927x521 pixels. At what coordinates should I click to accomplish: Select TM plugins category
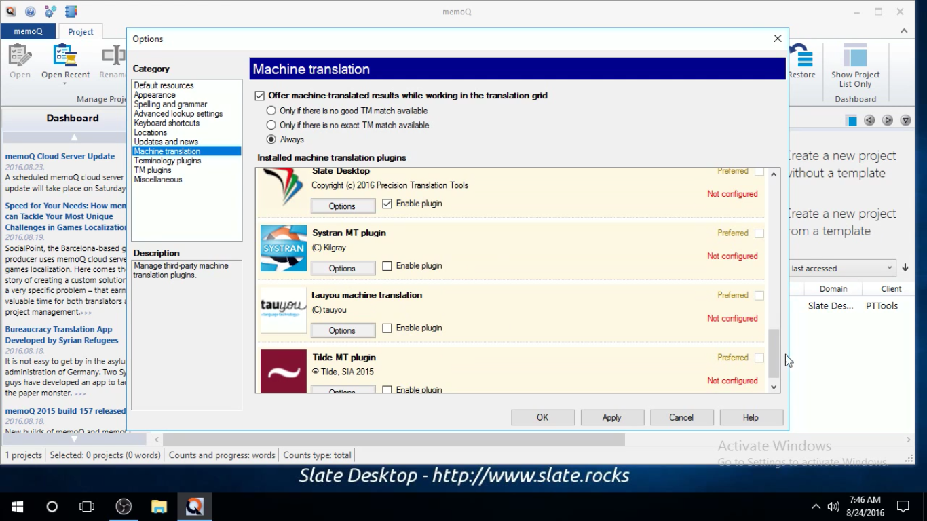pyautogui.click(x=153, y=170)
